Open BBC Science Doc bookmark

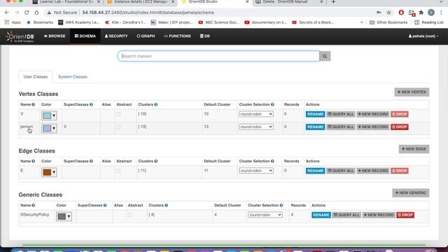coord(218,22)
